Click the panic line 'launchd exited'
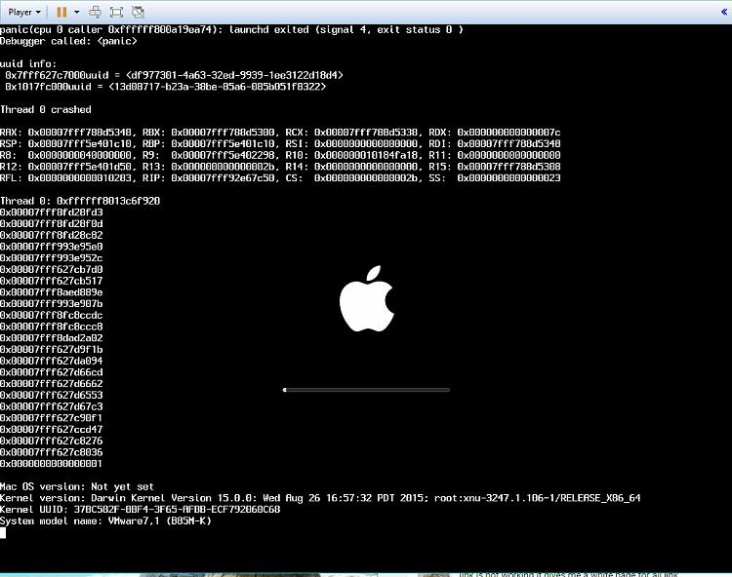 click(x=231, y=30)
